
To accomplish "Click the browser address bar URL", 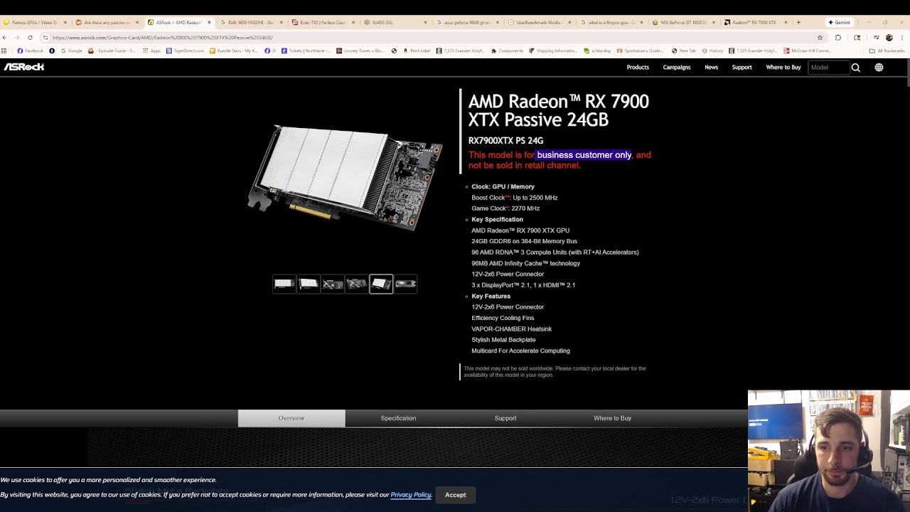I will click(x=163, y=37).
